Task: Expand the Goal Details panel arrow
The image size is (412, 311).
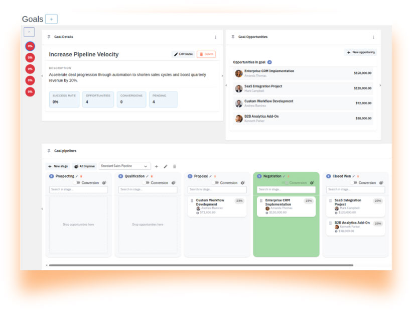Action: pyautogui.click(x=222, y=76)
